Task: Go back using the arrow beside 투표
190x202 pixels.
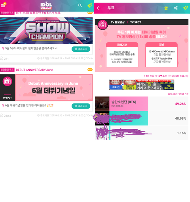Action: pyautogui.click(x=99, y=8)
